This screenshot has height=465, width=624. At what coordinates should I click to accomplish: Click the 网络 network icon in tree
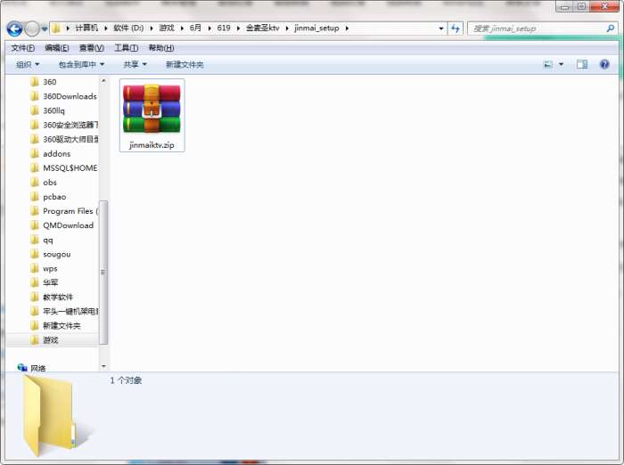pyautogui.click(x=22, y=368)
